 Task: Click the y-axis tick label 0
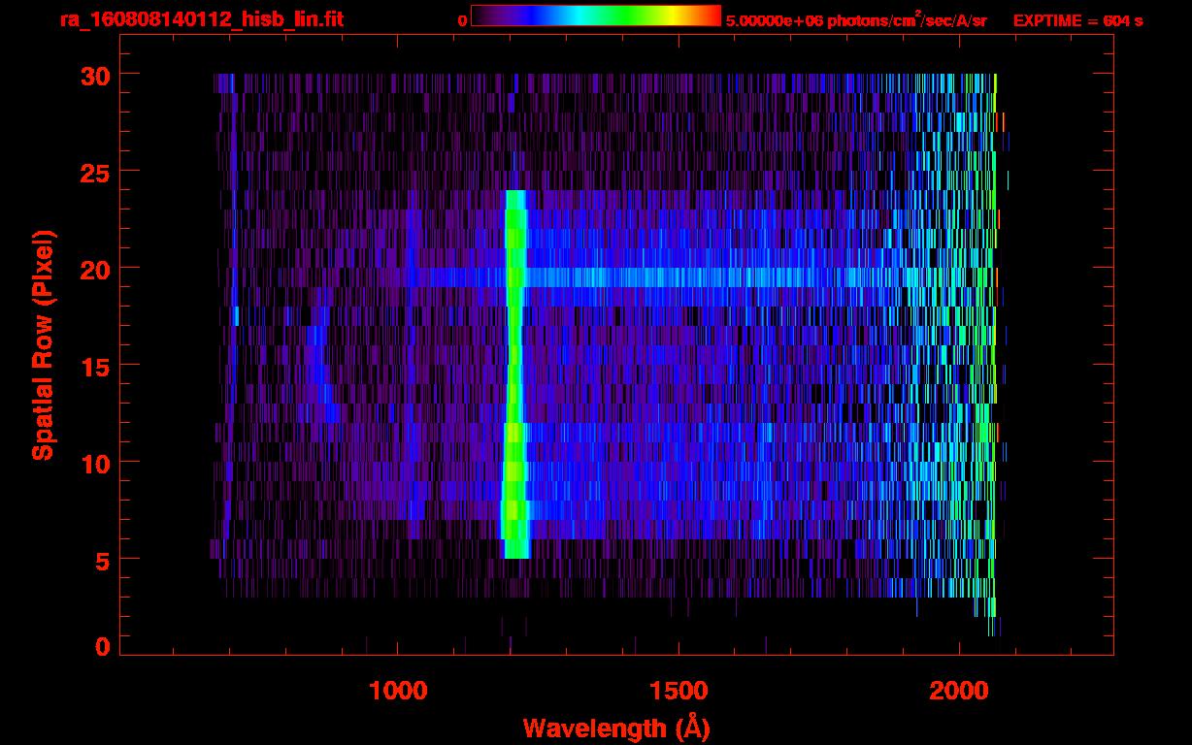(x=103, y=647)
